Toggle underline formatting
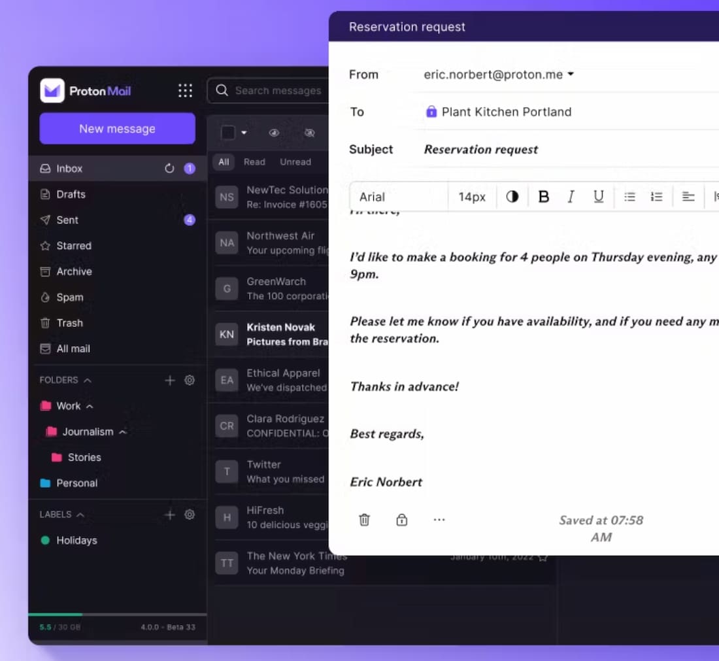719x661 pixels. tap(598, 197)
